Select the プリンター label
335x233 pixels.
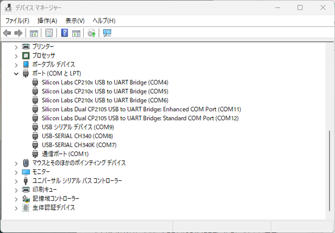tap(43, 46)
